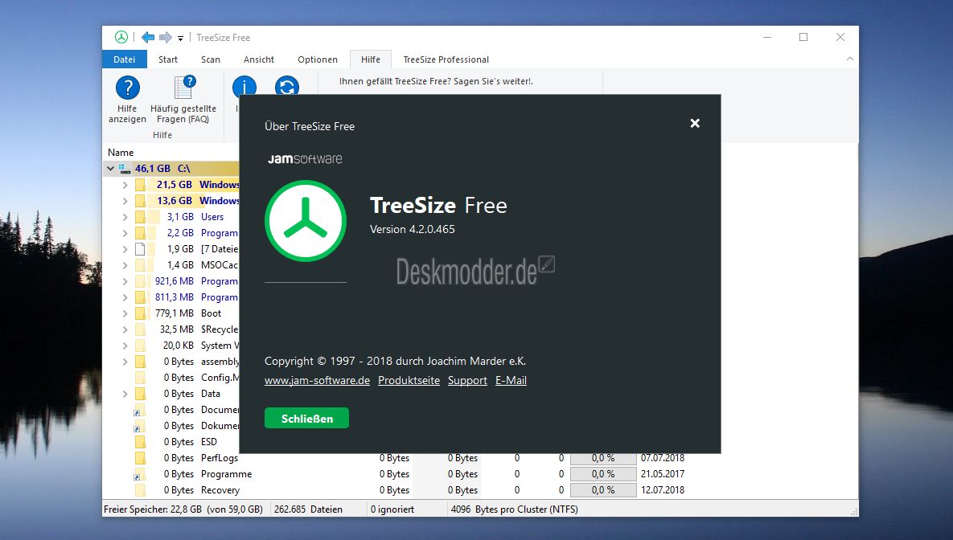The height and width of the screenshot is (540, 953).
Task: Click the folder icon of ESD row
Action: pos(141,442)
